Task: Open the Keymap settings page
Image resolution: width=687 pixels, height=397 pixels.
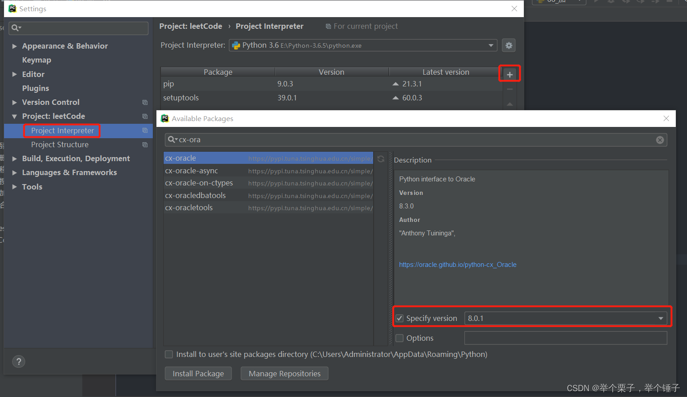Action: 36,60
